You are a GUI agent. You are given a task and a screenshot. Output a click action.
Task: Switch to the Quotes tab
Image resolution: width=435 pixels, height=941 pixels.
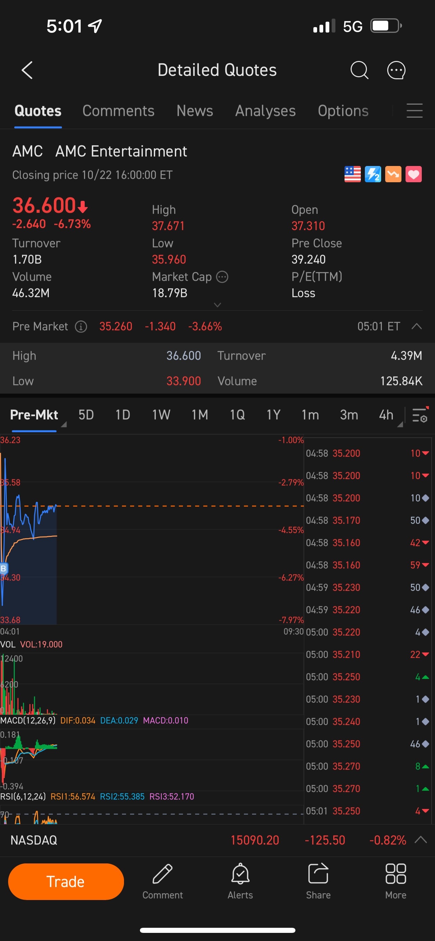[x=38, y=111]
